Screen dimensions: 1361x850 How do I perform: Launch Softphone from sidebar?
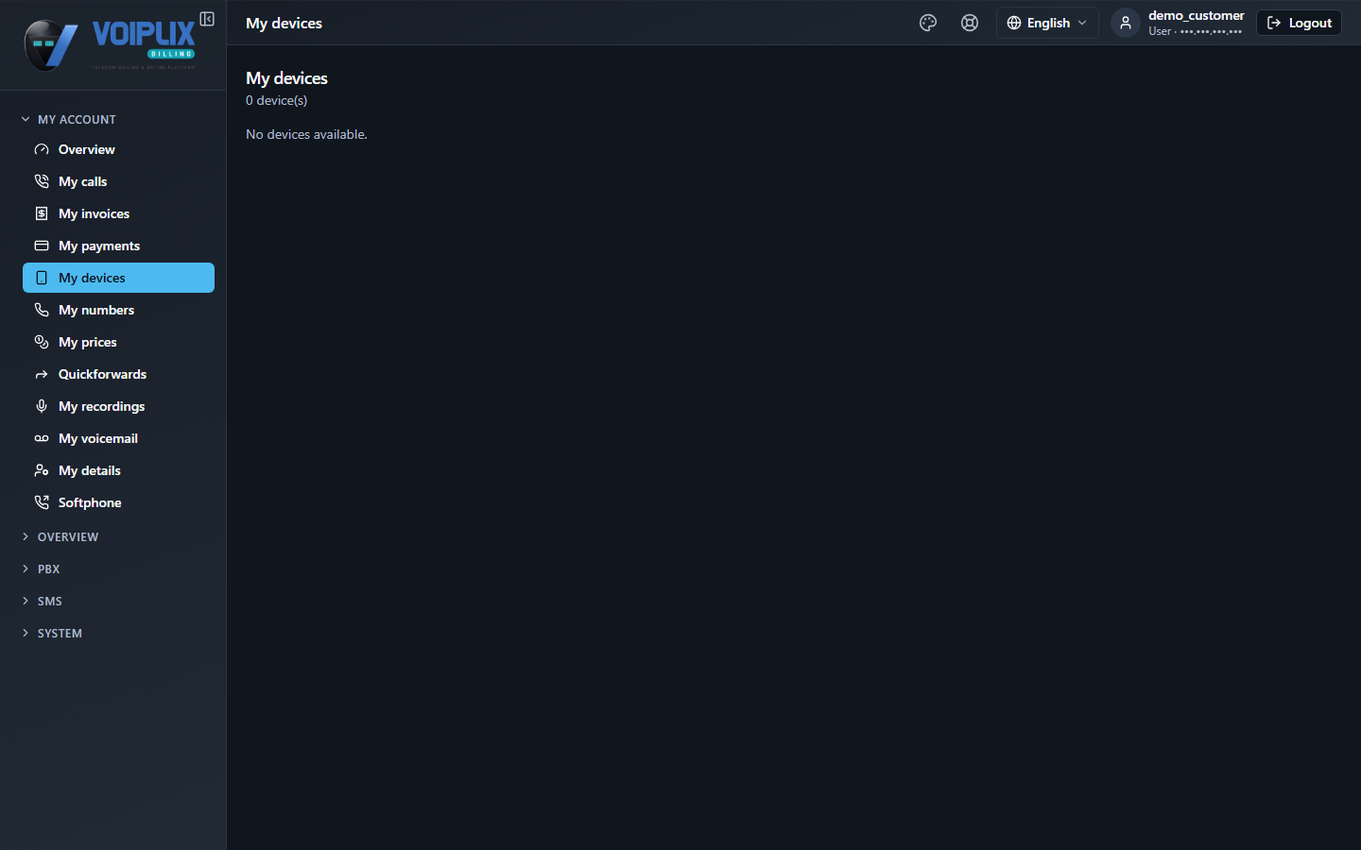click(x=118, y=502)
